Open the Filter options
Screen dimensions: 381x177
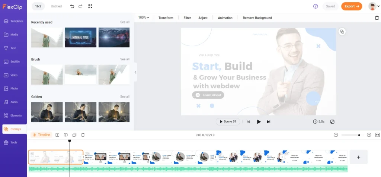click(187, 18)
